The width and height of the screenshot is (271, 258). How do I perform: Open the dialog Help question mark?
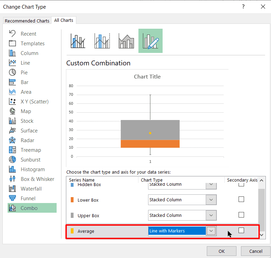click(x=243, y=7)
